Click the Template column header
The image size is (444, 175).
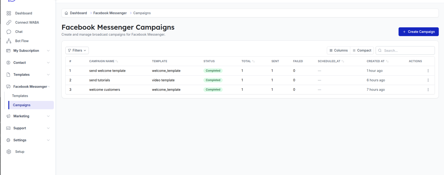(x=160, y=61)
